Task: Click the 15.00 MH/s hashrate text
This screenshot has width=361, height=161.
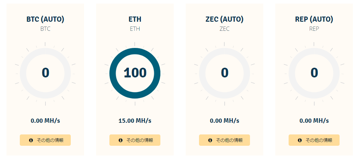Action: tap(135, 121)
